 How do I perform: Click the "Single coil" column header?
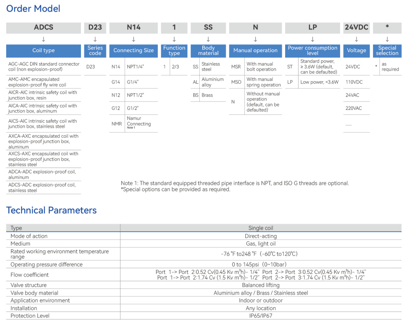[x=261, y=228]
